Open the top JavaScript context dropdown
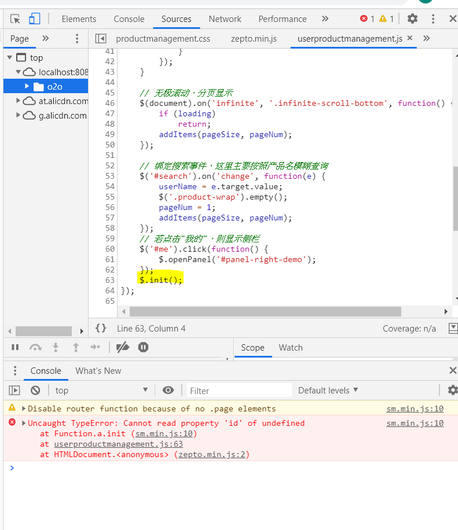Viewport: 458px width, 530px height. [101, 391]
